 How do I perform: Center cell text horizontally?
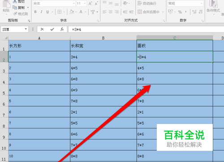[x=111, y=12]
